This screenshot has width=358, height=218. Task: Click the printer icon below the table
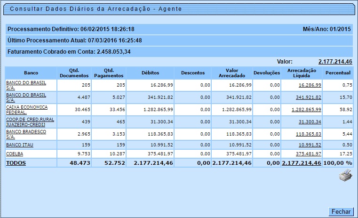345,176
